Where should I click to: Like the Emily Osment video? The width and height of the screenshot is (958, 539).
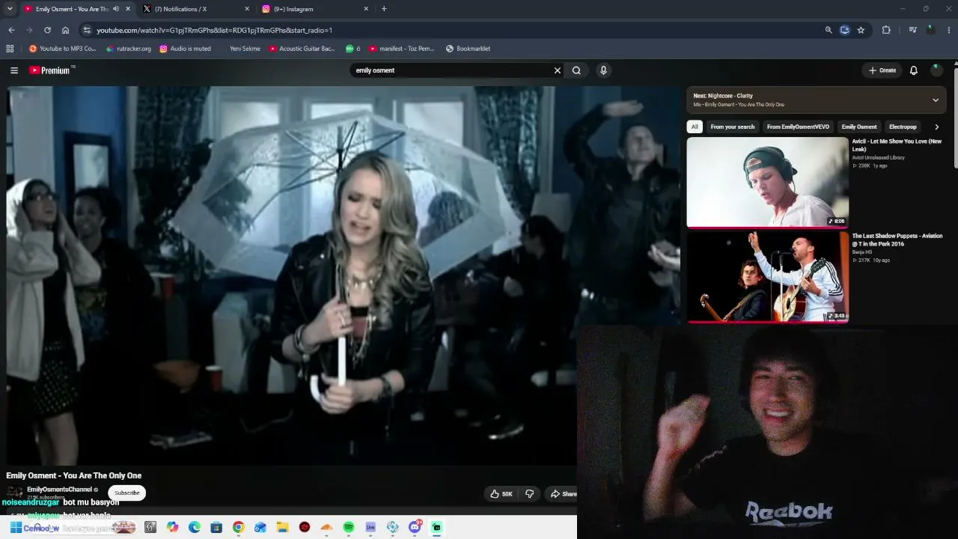click(x=501, y=494)
